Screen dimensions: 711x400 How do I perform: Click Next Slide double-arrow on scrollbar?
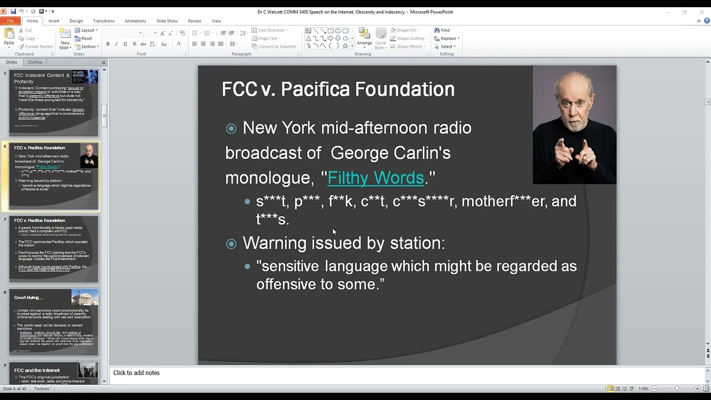(708, 356)
